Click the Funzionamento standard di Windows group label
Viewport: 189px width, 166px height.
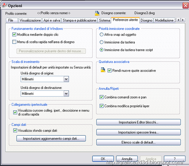click(x=37, y=29)
